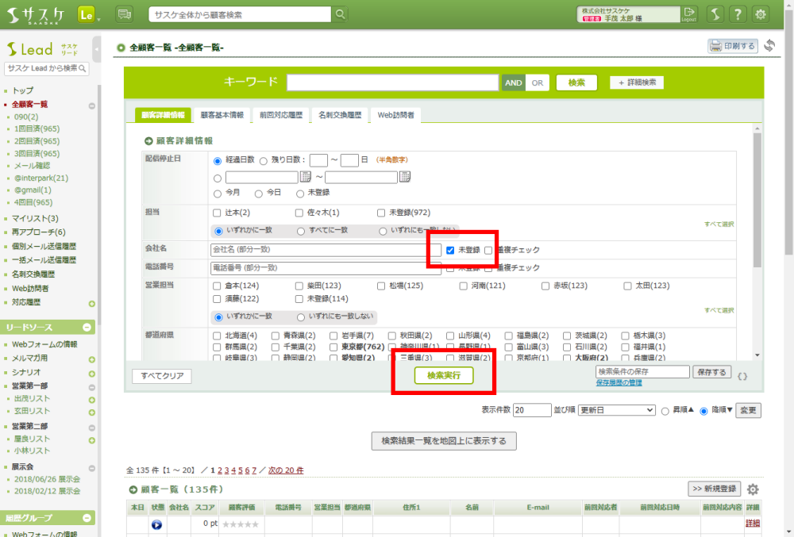
Task: Click the chat message icon in header
Action: coord(125,14)
